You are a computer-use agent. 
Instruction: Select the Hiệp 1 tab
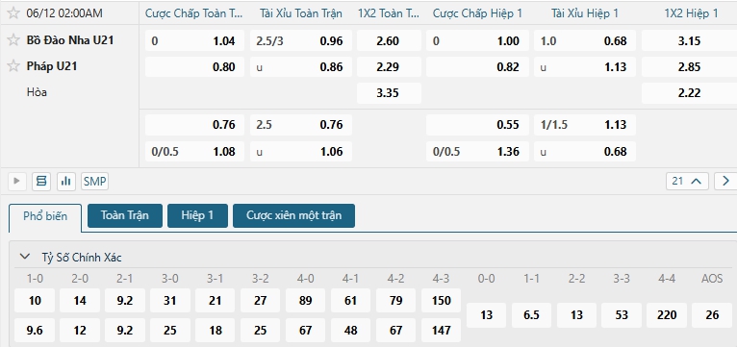[x=197, y=215]
